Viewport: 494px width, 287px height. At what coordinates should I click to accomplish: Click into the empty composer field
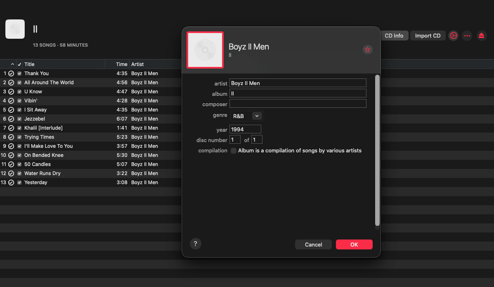[x=298, y=104]
